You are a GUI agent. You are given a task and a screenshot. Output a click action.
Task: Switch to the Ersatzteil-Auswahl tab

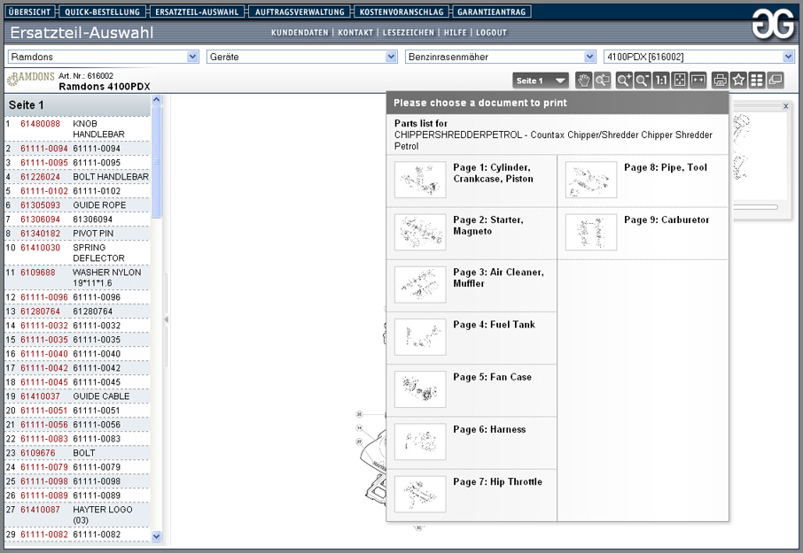click(197, 12)
